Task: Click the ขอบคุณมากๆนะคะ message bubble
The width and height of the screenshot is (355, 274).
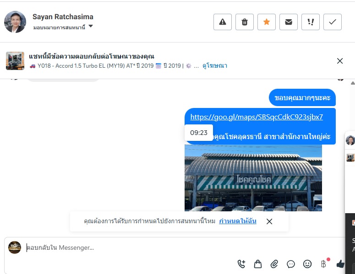Action: tap(302, 98)
